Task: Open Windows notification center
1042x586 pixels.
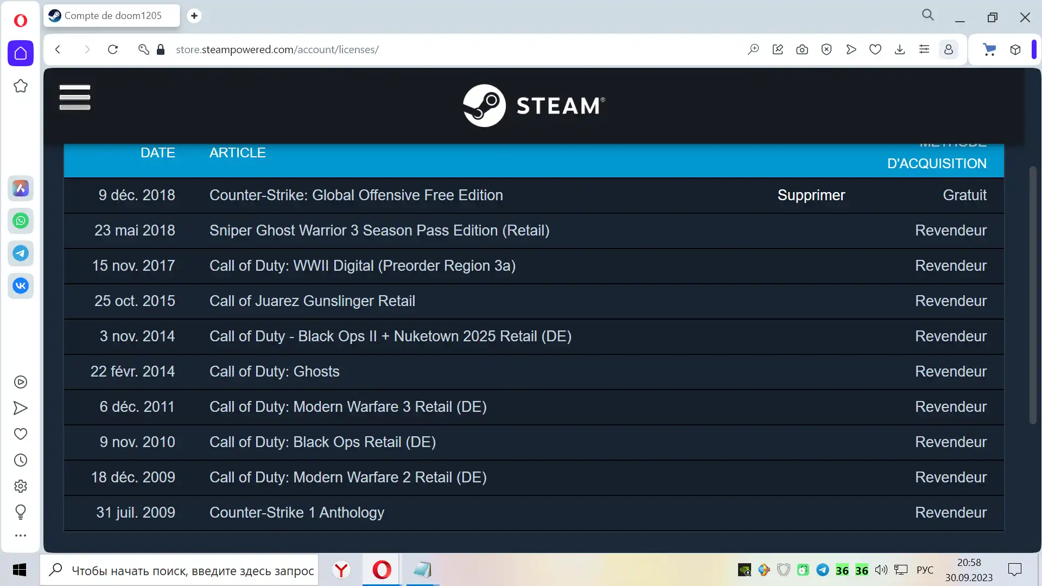Action: pyautogui.click(x=1015, y=570)
